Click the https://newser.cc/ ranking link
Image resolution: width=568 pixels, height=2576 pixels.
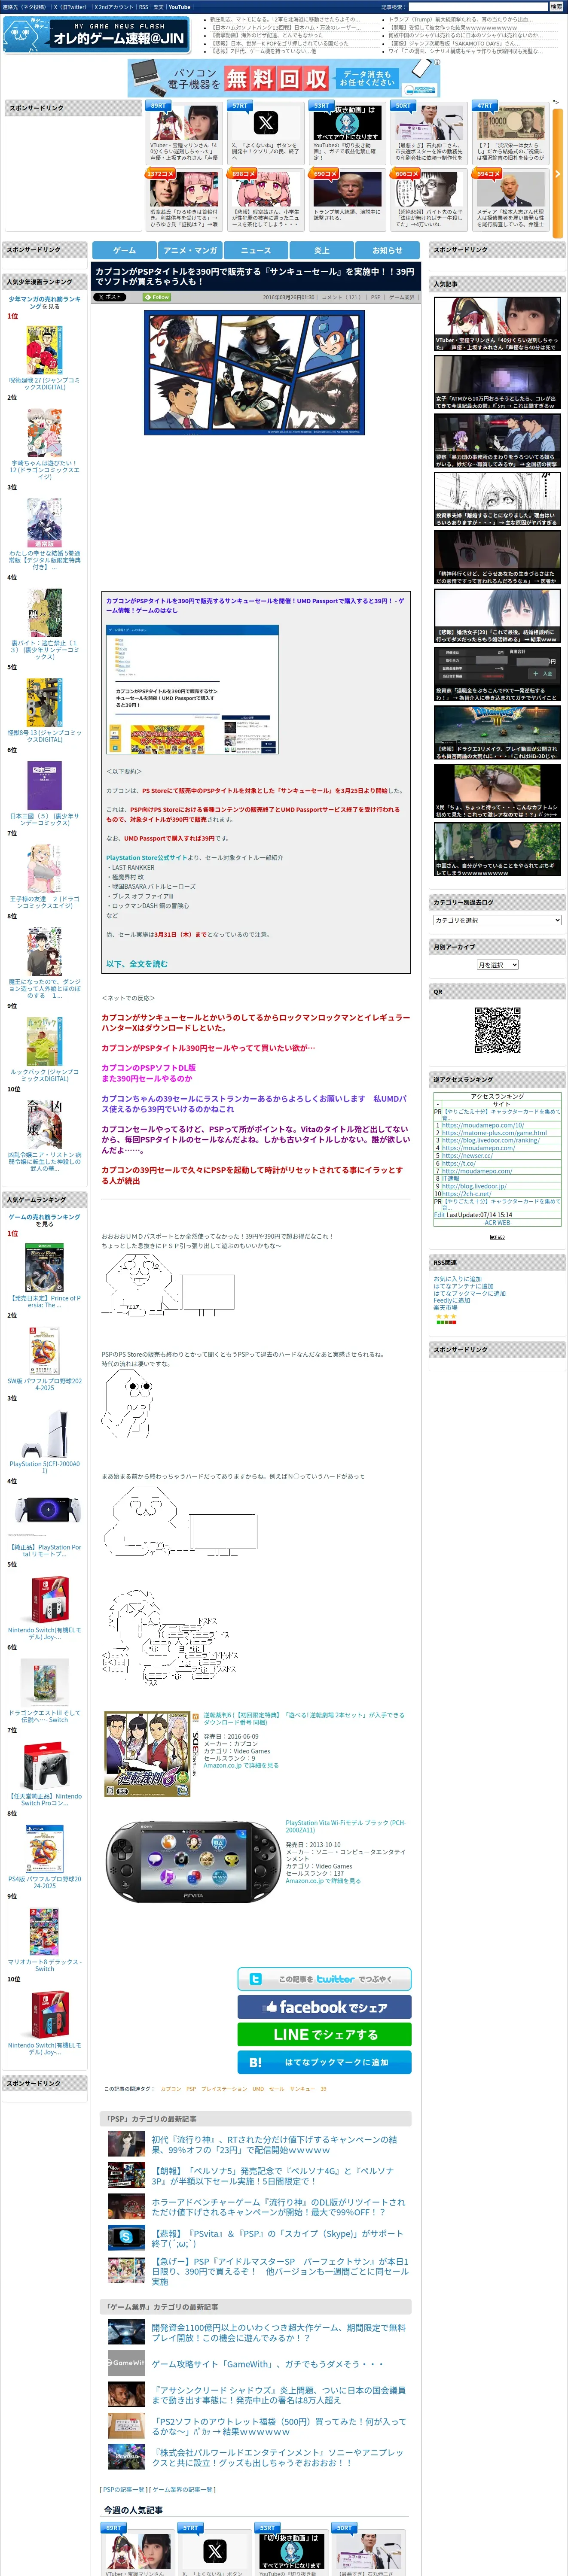click(466, 1156)
